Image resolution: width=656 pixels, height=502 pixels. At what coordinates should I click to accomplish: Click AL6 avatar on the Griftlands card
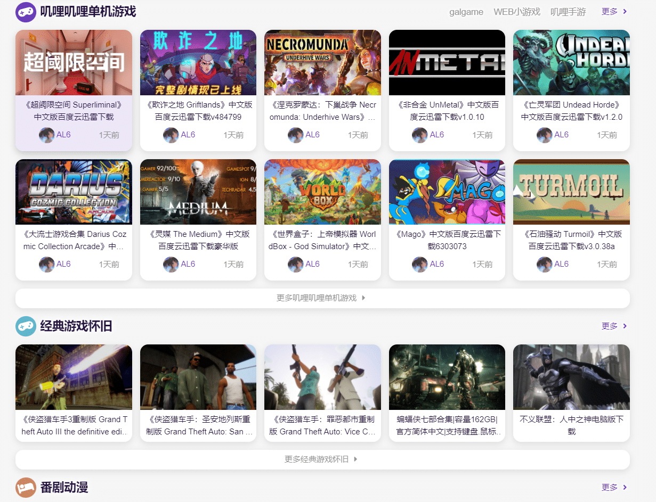(x=171, y=135)
